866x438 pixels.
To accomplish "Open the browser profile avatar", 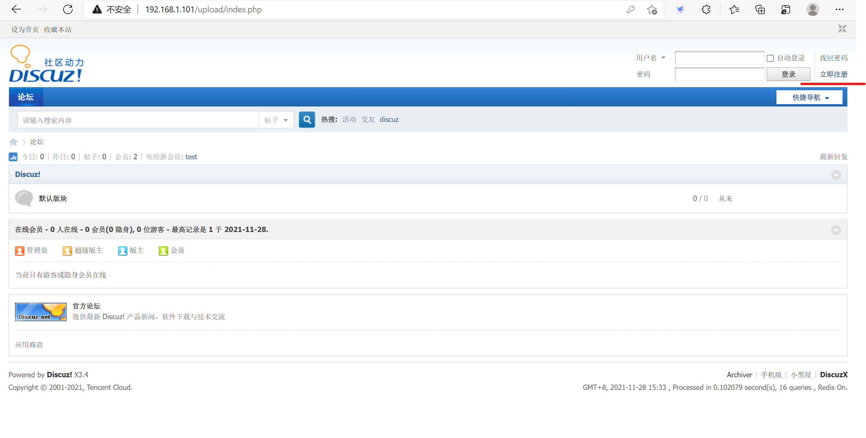I will 813,9.
